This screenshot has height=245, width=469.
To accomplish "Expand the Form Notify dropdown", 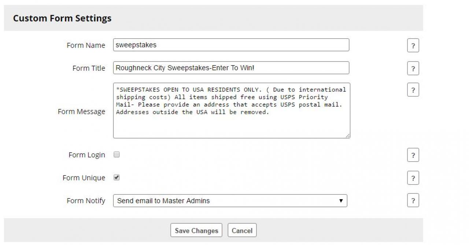I will 230,201.
